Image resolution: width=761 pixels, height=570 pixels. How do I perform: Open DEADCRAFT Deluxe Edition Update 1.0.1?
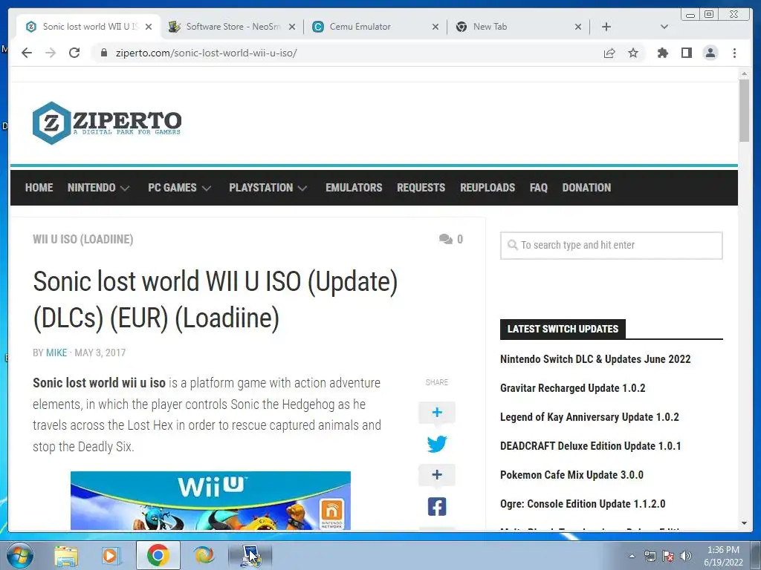coord(590,446)
